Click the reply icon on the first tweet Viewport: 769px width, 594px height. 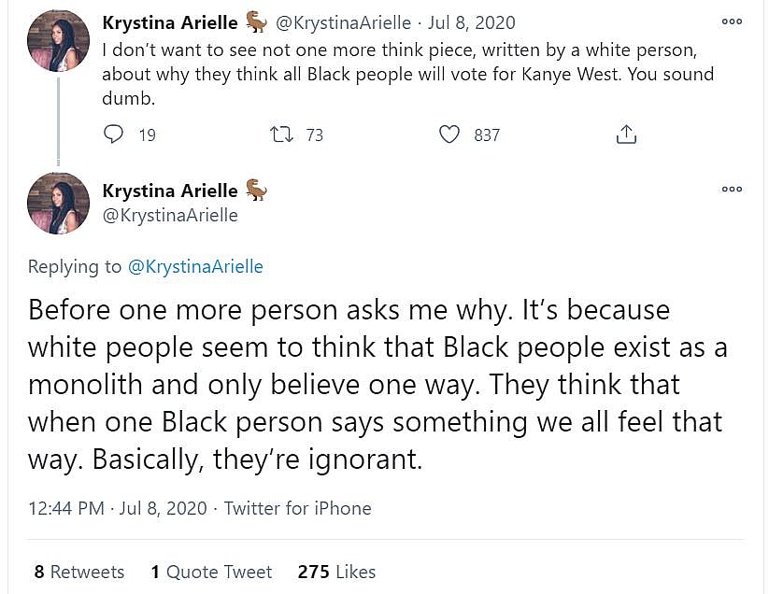[x=113, y=134]
